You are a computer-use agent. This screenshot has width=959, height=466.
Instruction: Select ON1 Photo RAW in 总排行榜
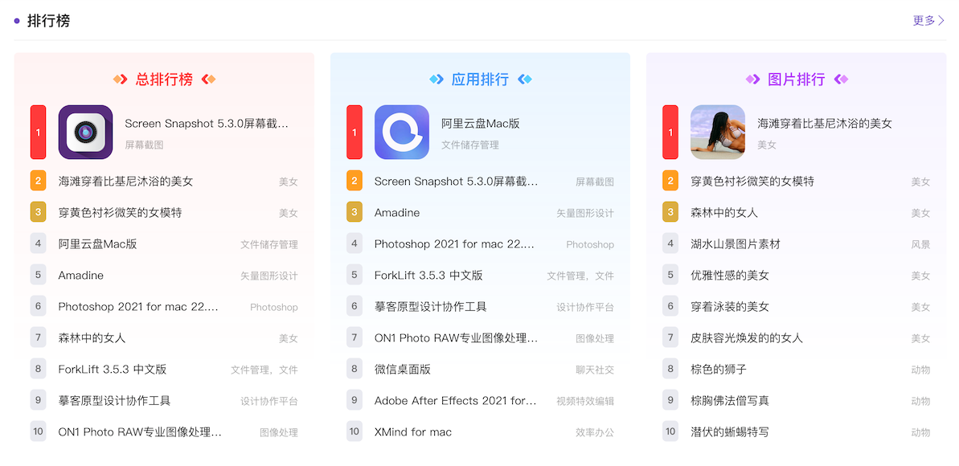(140, 432)
